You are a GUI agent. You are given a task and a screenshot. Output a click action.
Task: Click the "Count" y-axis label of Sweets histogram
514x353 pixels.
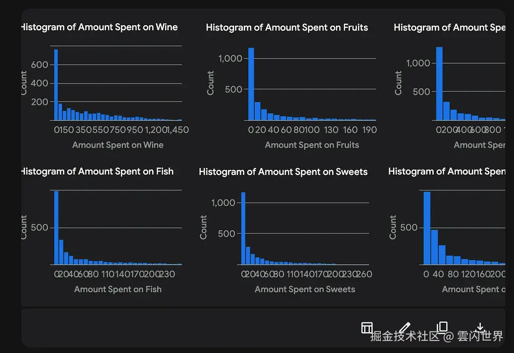(203, 227)
